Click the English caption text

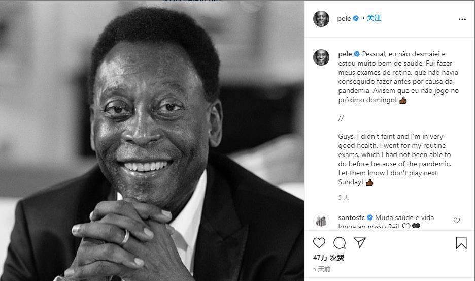click(394, 159)
